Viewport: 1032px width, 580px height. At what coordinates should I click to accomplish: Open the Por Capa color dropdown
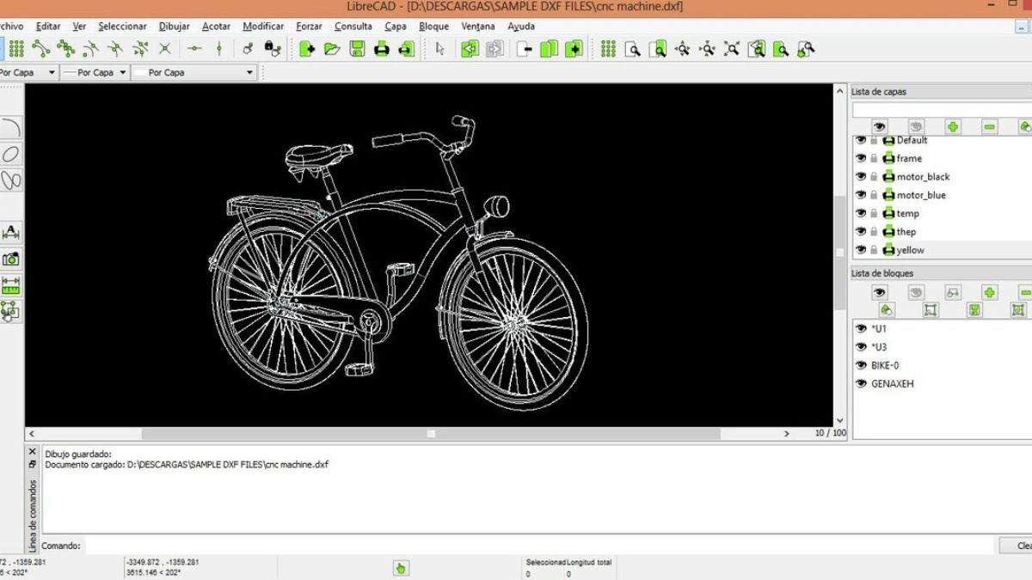(28, 73)
